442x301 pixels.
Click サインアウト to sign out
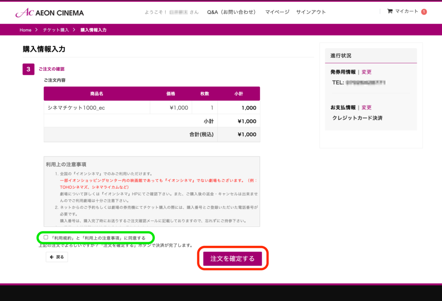pos(311,12)
